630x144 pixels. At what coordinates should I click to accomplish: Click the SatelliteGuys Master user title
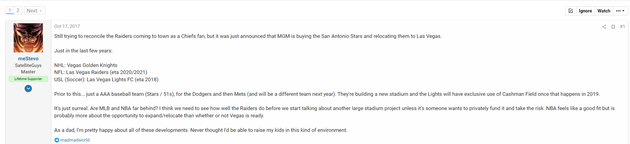tap(28, 68)
